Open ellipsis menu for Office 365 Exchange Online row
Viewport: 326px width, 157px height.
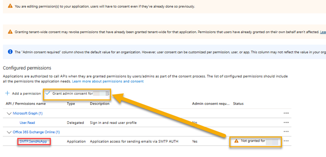(x=286, y=132)
